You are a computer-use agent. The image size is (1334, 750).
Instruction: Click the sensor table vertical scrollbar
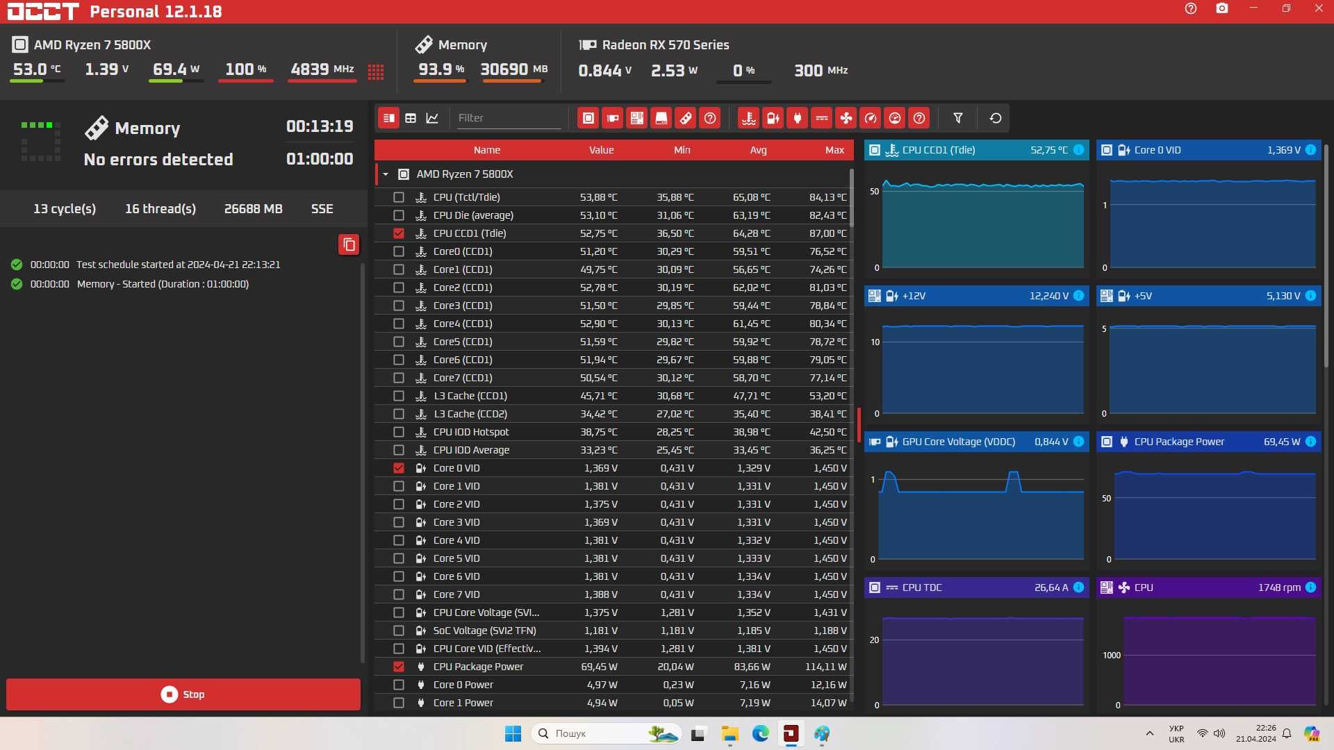pyautogui.click(x=851, y=198)
